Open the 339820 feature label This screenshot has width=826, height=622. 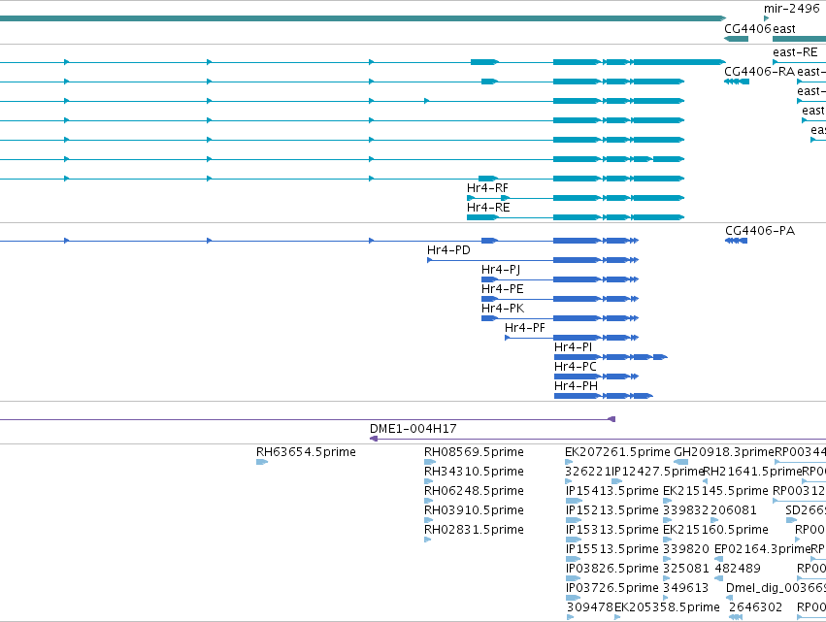pos(686,549)
